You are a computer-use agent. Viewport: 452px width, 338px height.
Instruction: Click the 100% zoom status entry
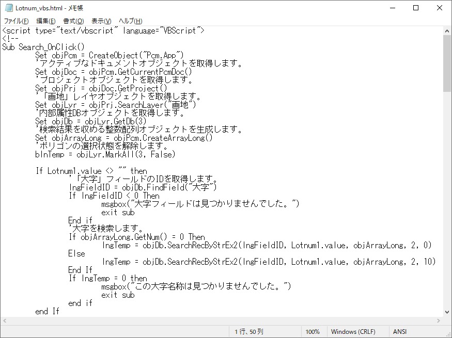pos(313,332)
